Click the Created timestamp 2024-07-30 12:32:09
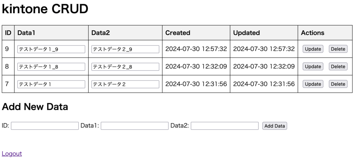The width and height of the screenshot is (354, 160). (196, 66)
